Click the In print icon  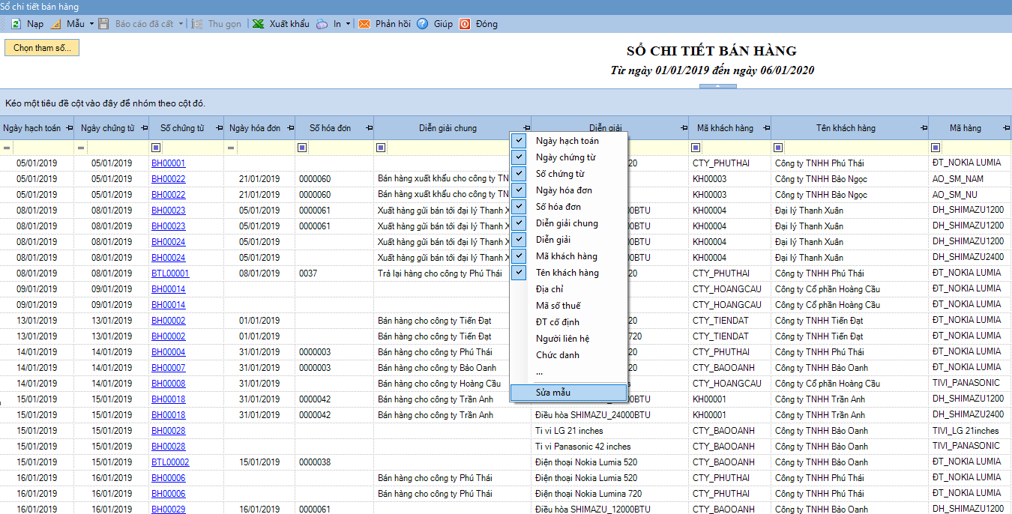[x=321, y=23]
